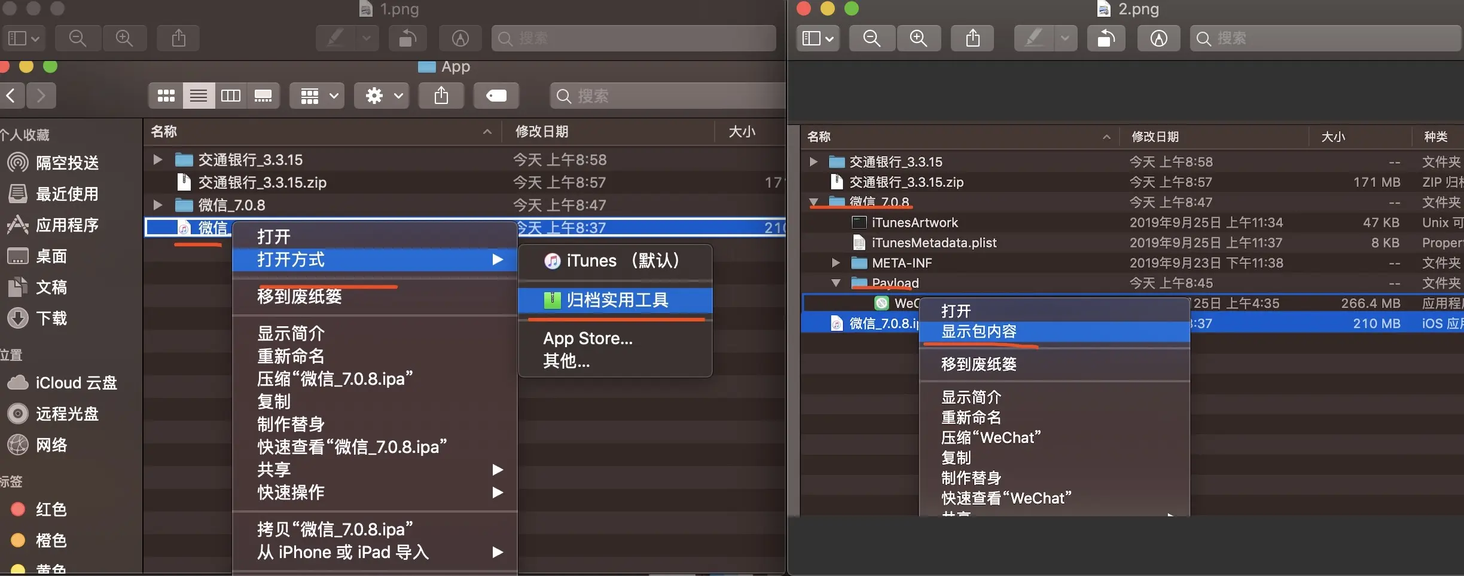Open sidebar view menu in 1.png window

(23, 38)
